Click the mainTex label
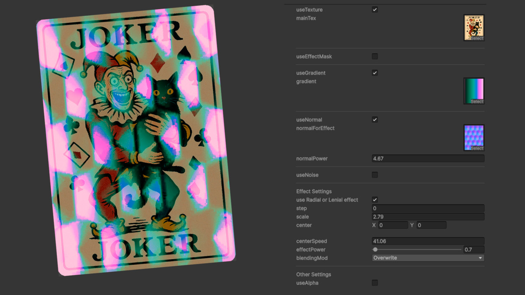525x295 pixels. [x=306, y=18]
